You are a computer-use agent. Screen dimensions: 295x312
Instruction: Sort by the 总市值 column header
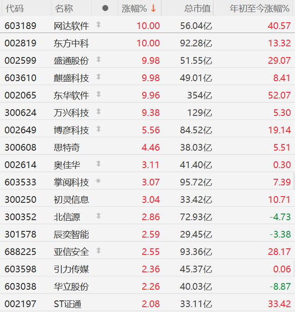coord(197,8)
